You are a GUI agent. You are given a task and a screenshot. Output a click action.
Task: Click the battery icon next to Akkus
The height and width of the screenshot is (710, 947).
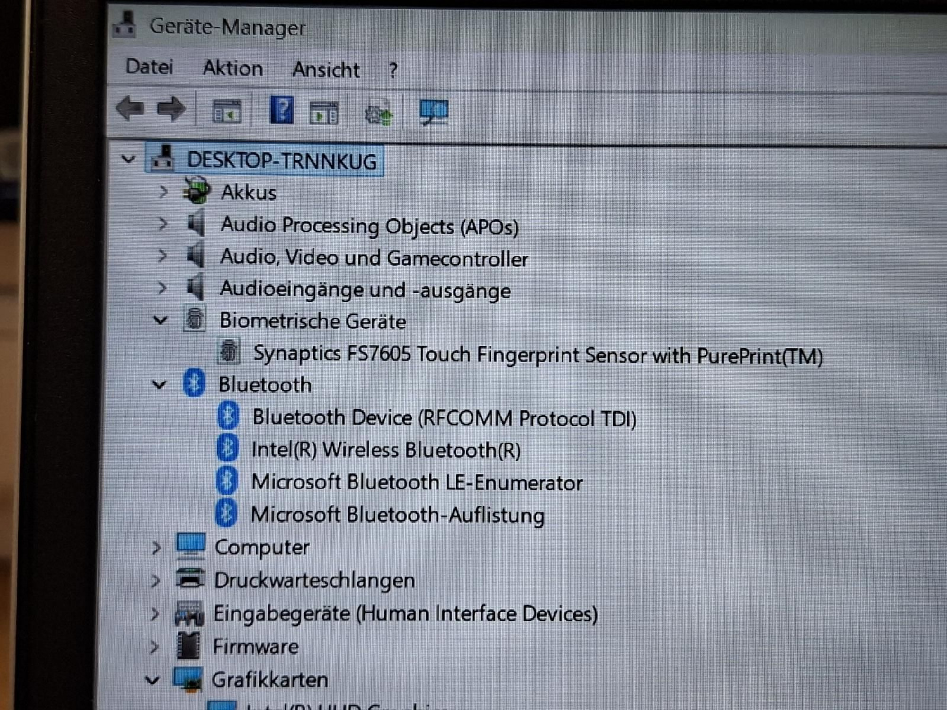coord(197,190)
